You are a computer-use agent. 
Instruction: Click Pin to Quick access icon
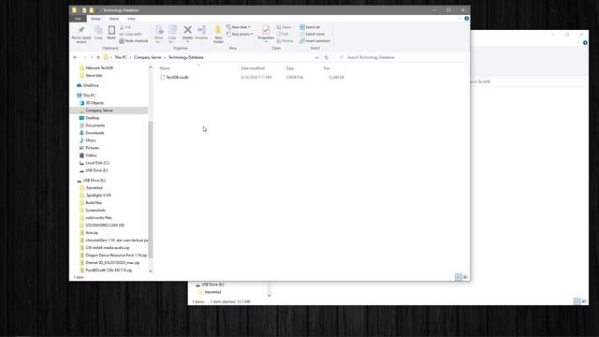tap(81, 34)
